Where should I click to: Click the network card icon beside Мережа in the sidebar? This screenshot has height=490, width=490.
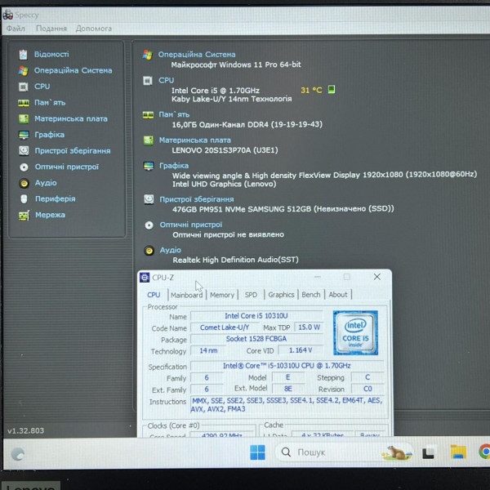24,215
